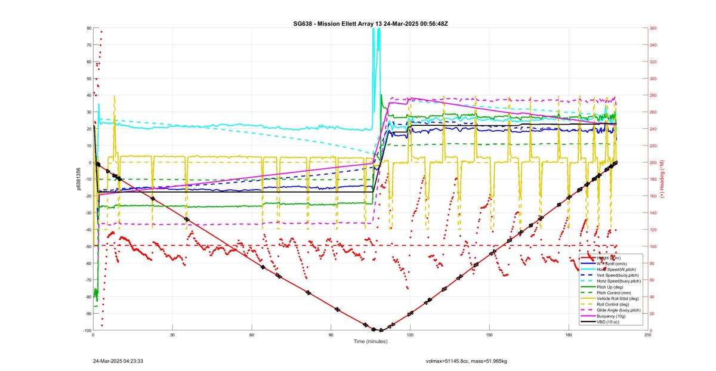Click the '260' tick on the heading axis

coord(653,112)
